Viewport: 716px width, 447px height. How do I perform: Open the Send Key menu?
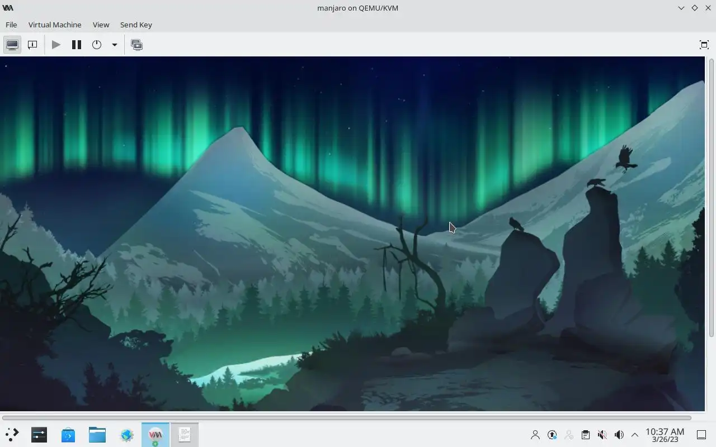coord(136,25)
